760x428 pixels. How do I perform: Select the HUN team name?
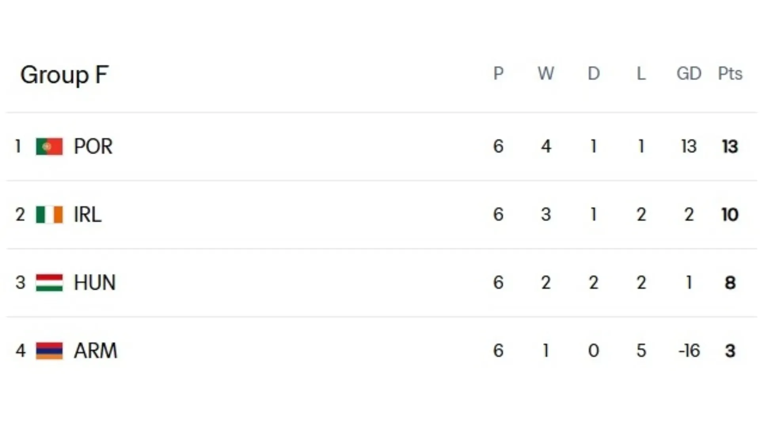[95, 283]
